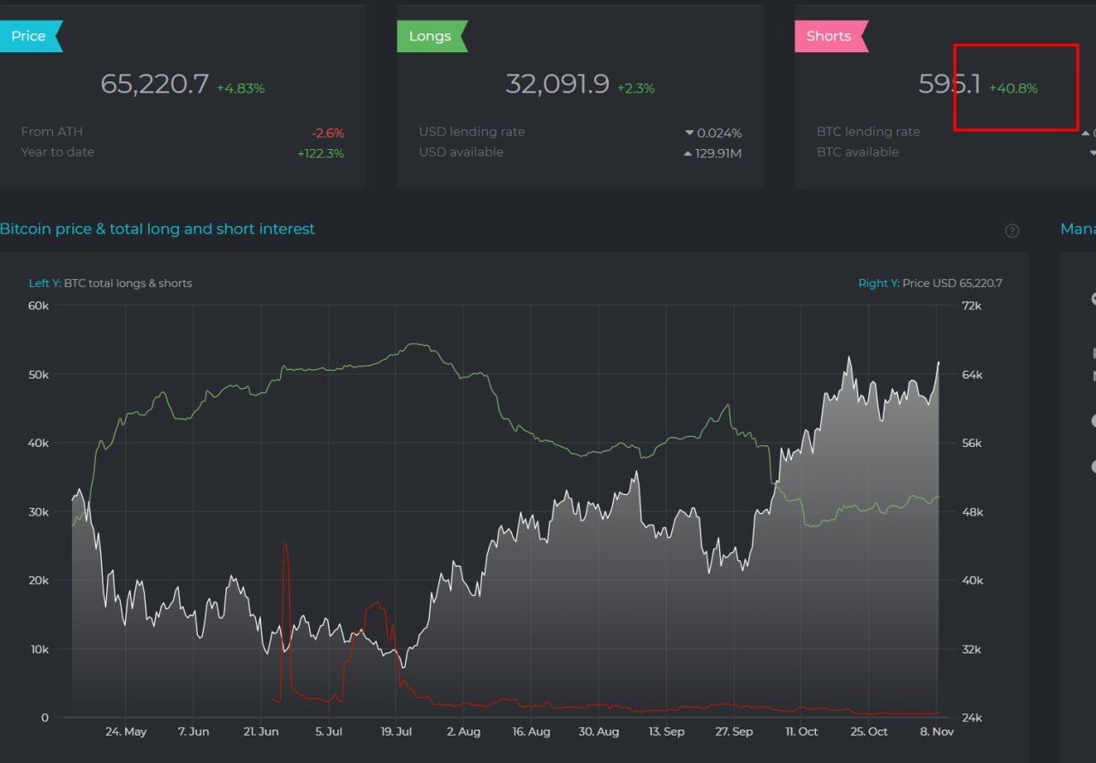Click the question mark help icon above chart
Screen dimensions: 1096x763
tap(1012, 230)
